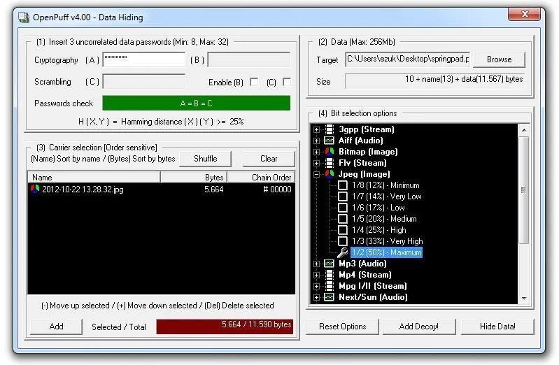This screenshot has width=559, height=365.
Task: Click the 5.664 bytes cell
Action: [213, 189]
